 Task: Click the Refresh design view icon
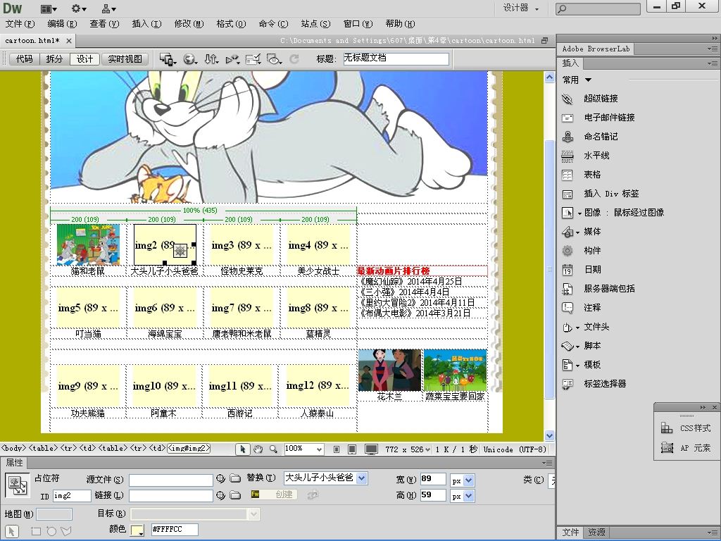click(x=294, y=59)
